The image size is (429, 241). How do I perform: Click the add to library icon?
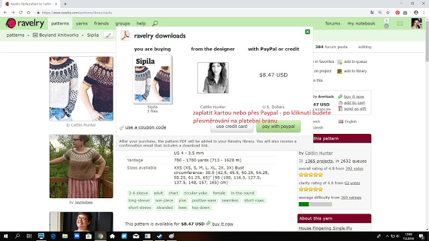[340, 71]
